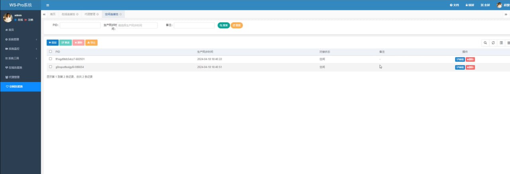The width and height of the screenshot is (510, 174).
Task: Open 文档 help documentation in top bar
Action: (454, 5)
